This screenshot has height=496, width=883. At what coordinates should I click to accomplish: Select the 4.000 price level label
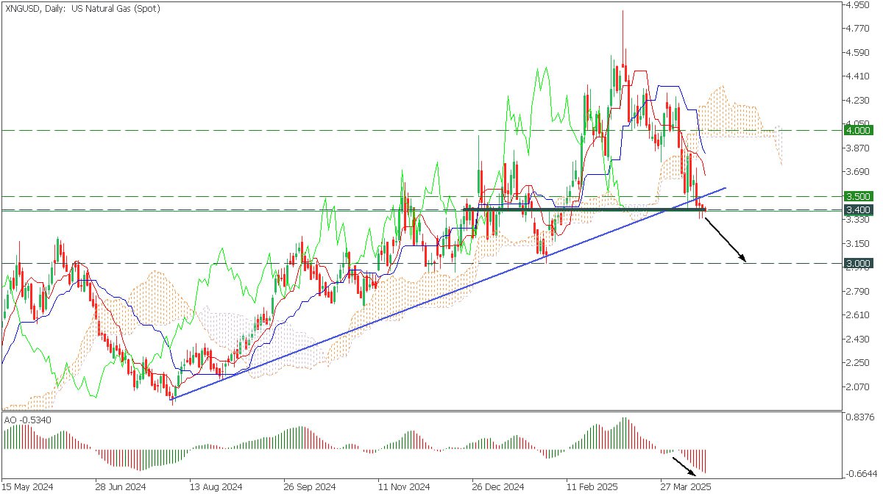coord(858,130)
